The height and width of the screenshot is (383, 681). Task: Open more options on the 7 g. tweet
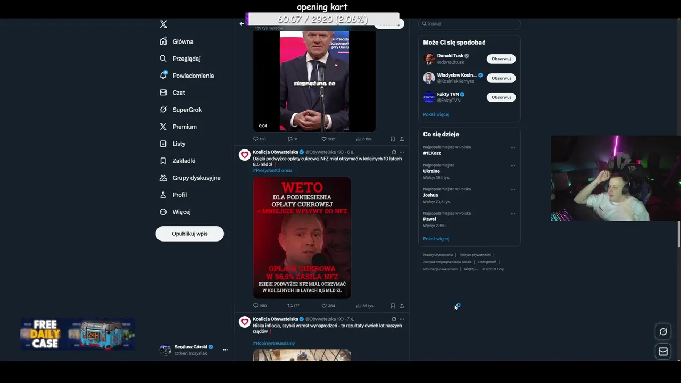(402, 319)
